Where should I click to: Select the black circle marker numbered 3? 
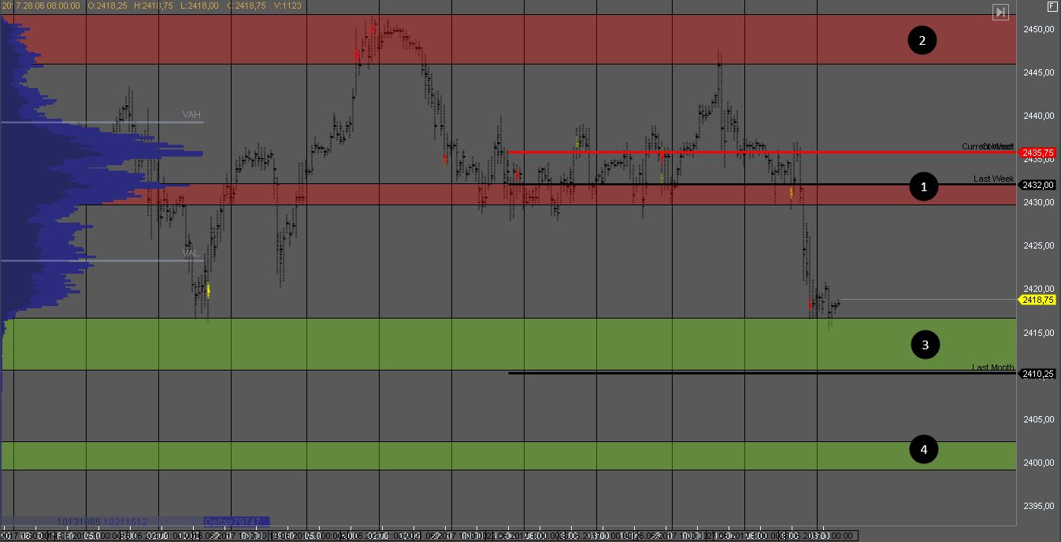[x=925, y=345]
